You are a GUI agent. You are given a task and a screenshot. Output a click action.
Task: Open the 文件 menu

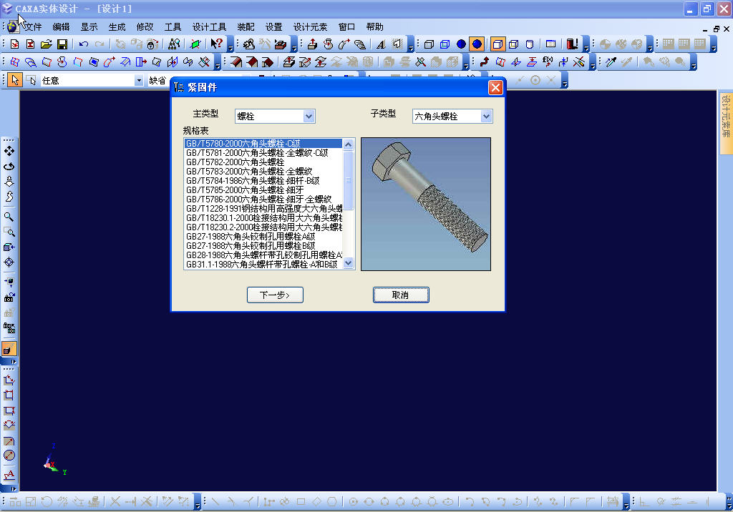click(33, 26)
